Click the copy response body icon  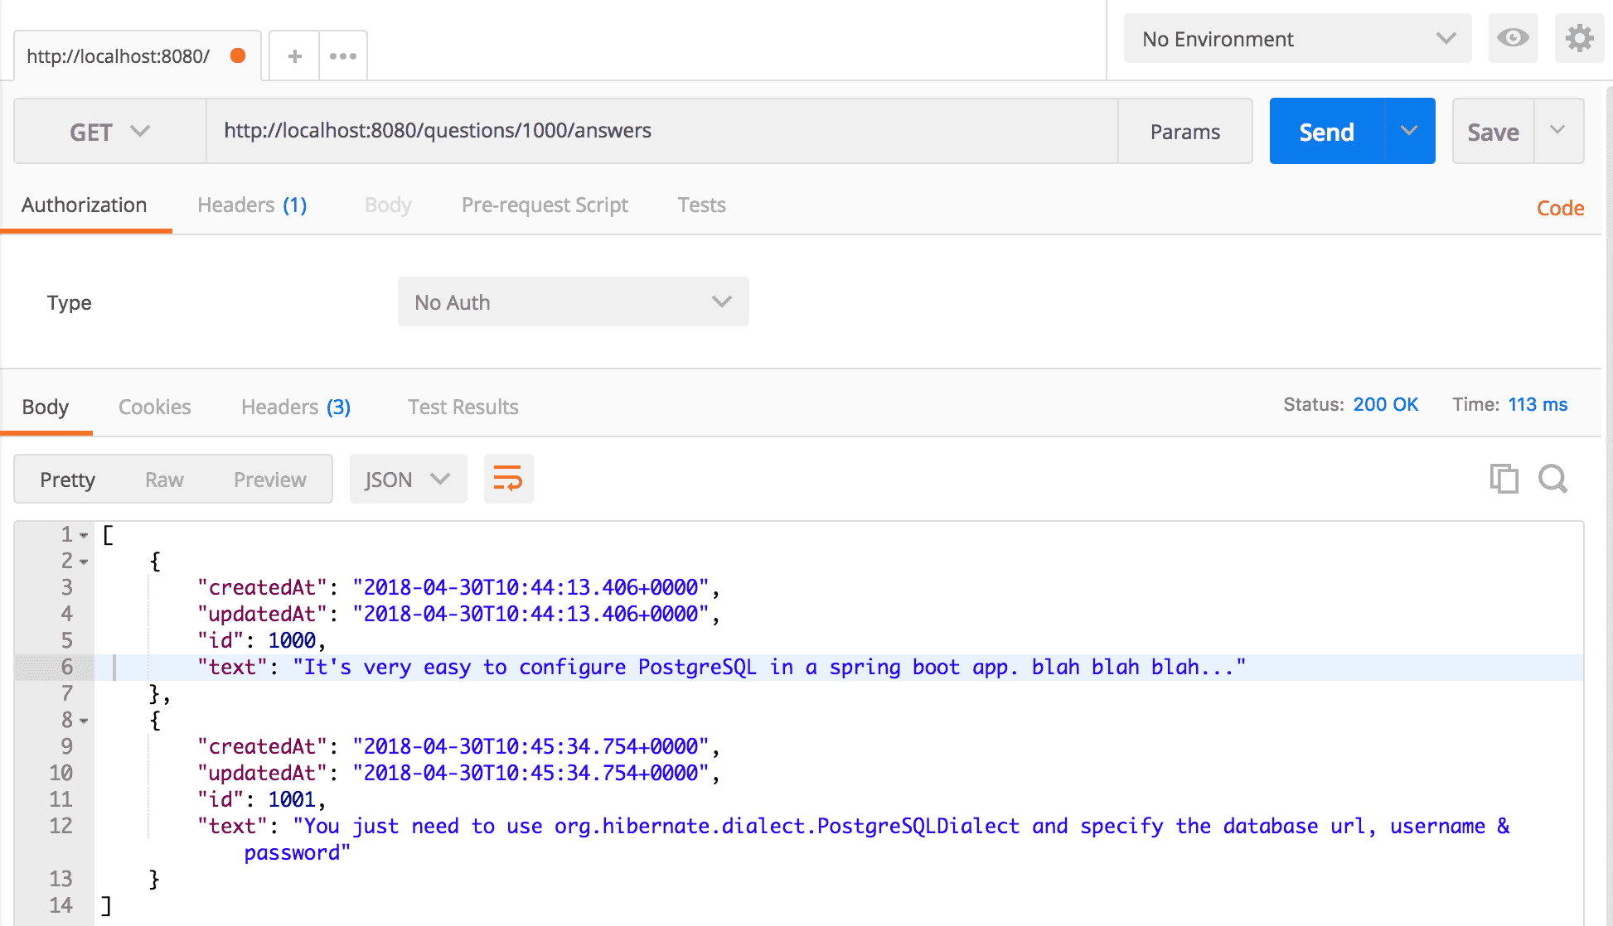(x=1504, y=480)
